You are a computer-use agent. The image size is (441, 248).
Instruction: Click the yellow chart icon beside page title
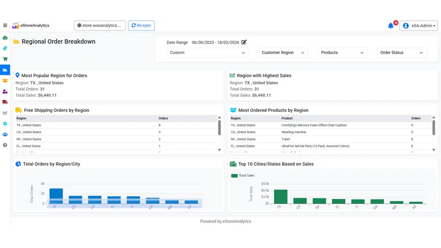pos(17,41)
